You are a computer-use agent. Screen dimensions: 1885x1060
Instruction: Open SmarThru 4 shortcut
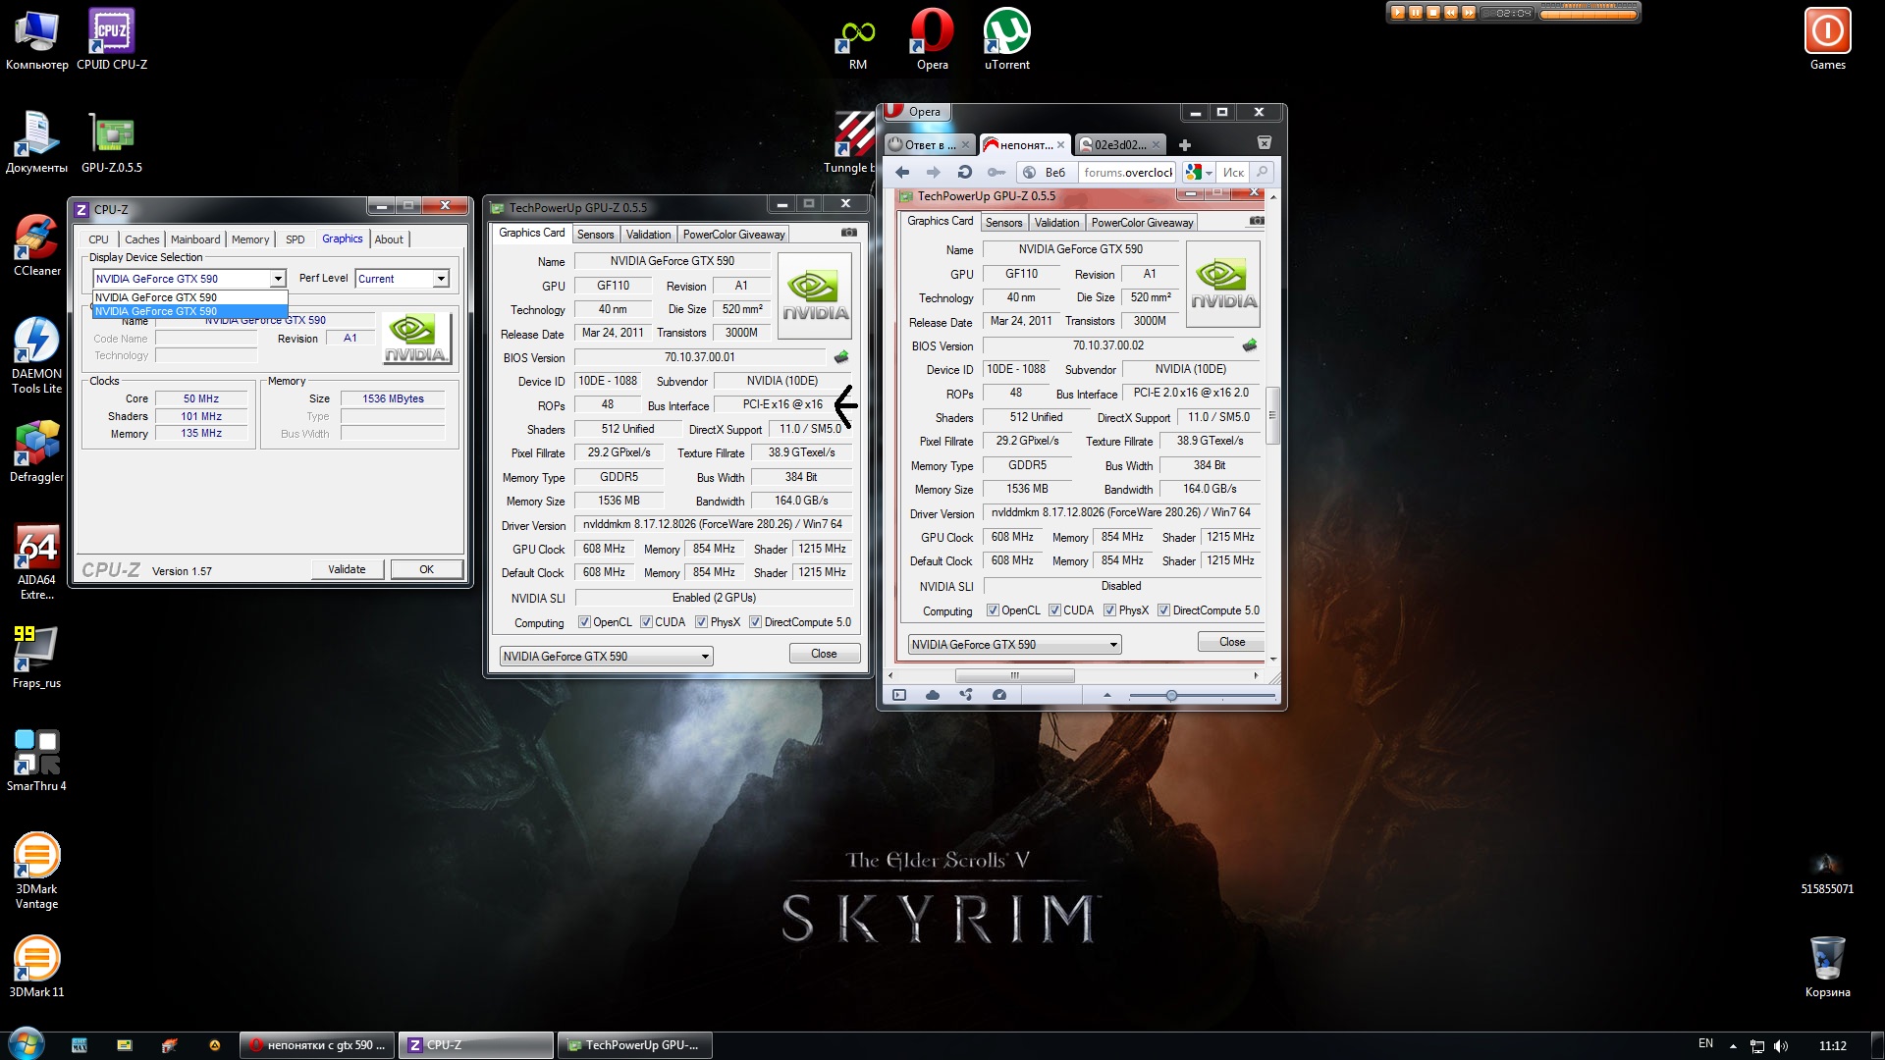pos(37,759)
